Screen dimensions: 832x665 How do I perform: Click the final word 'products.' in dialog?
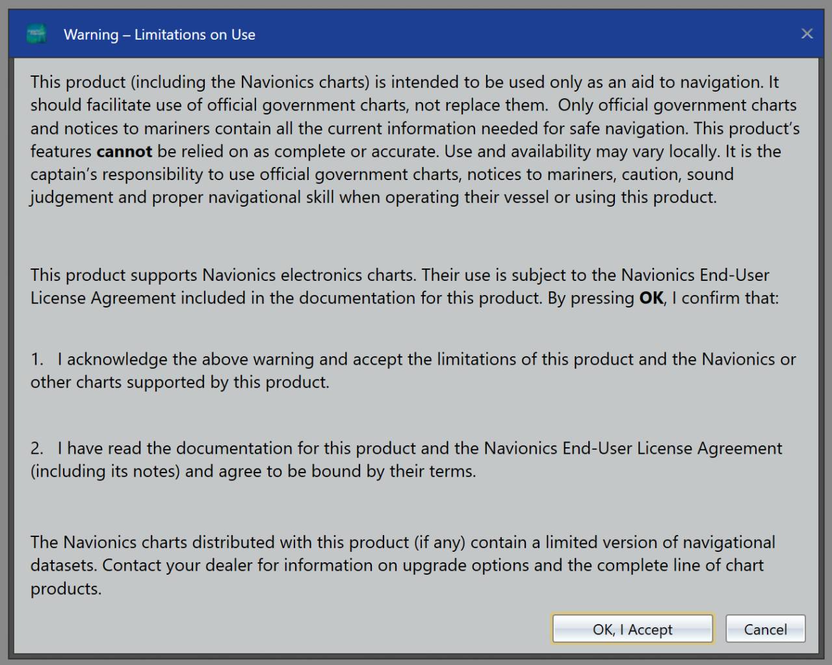pos(66,589)
